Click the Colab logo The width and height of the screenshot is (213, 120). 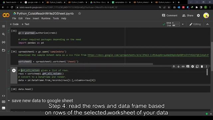pos(6,15)
